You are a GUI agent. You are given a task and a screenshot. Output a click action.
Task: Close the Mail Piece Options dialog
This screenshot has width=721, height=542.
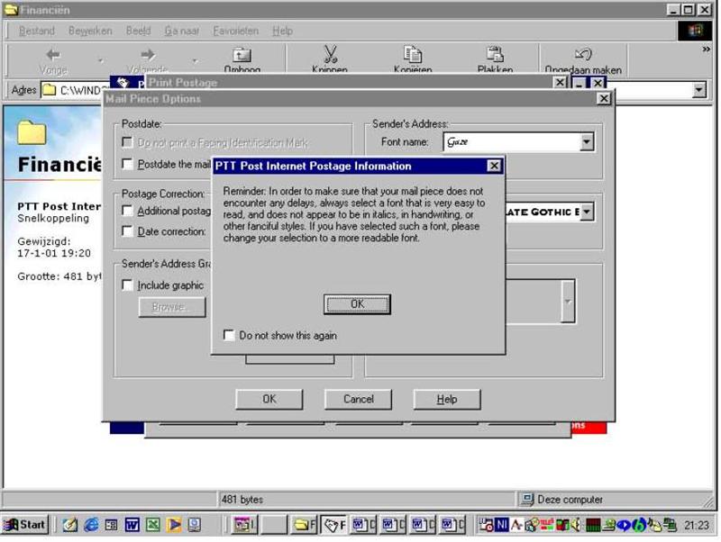[x=604, y=99]
